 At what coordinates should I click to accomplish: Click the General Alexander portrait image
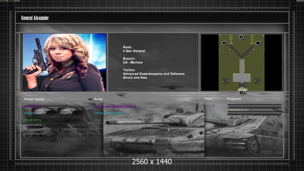coord(64,62)
